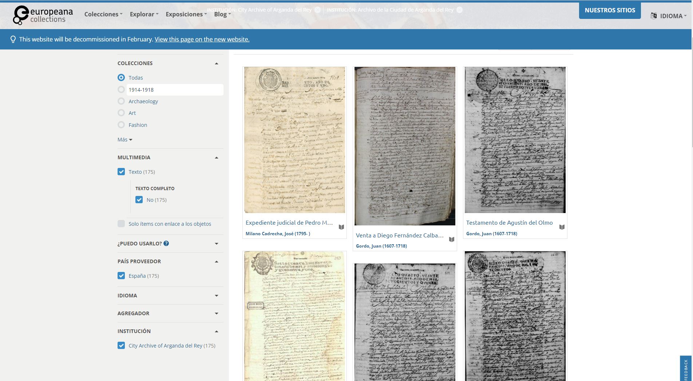Viewport: 693px width, 381px height.
Task: Open the Milano Cadrecha, José (1795- ) author link
Action: click(278, 233)
